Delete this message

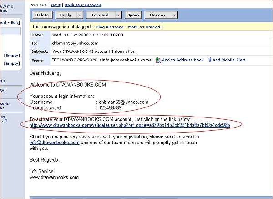[42, 15]
